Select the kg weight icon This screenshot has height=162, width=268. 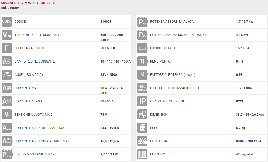(142, 128)
